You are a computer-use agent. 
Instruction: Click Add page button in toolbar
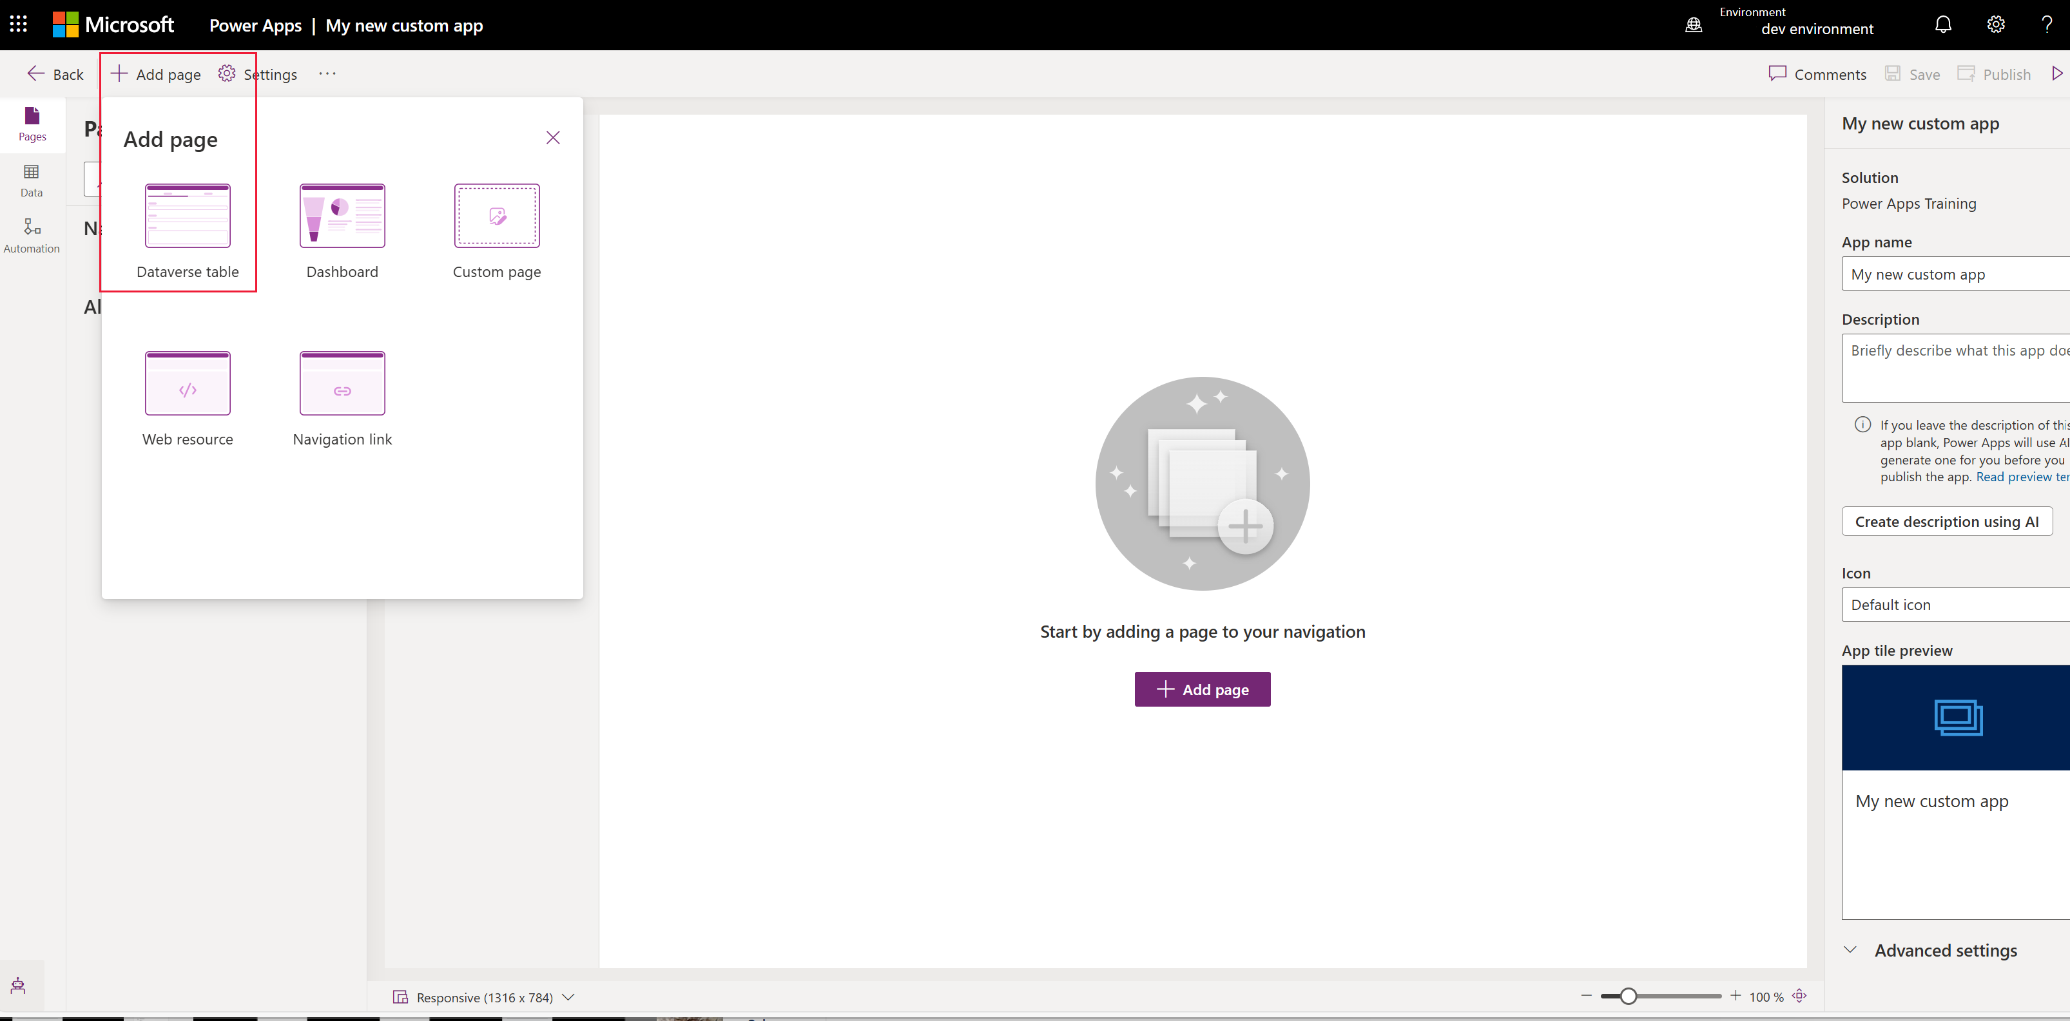(x=155, y=74)
